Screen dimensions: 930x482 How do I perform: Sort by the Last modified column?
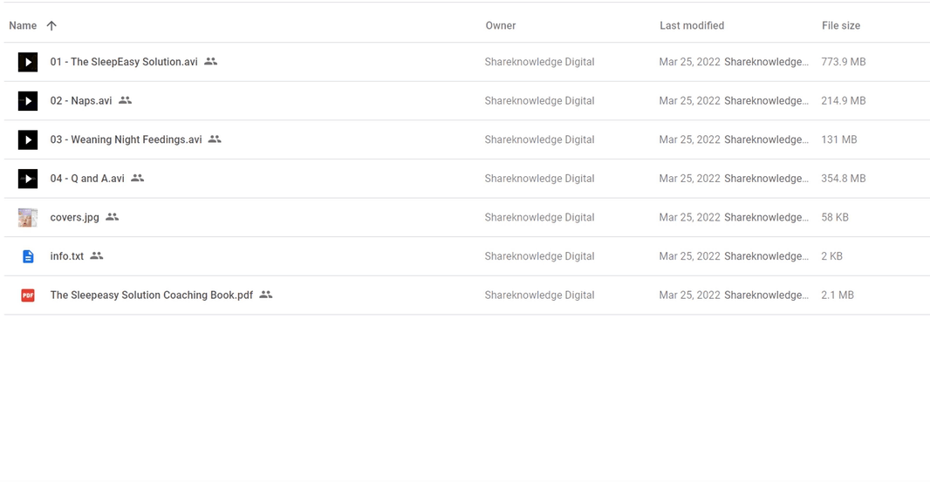click(692, 25)
